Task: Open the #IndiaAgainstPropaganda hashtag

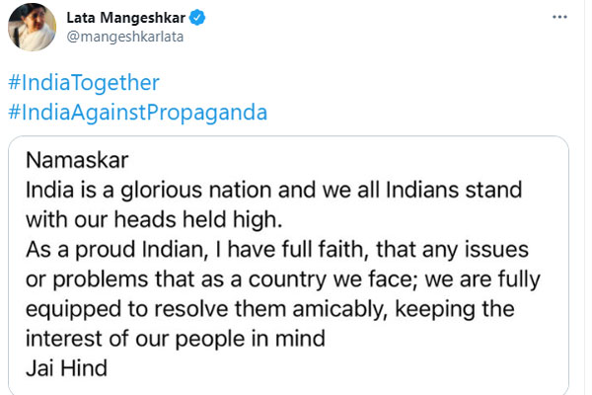Action: [x=138, y=111]
